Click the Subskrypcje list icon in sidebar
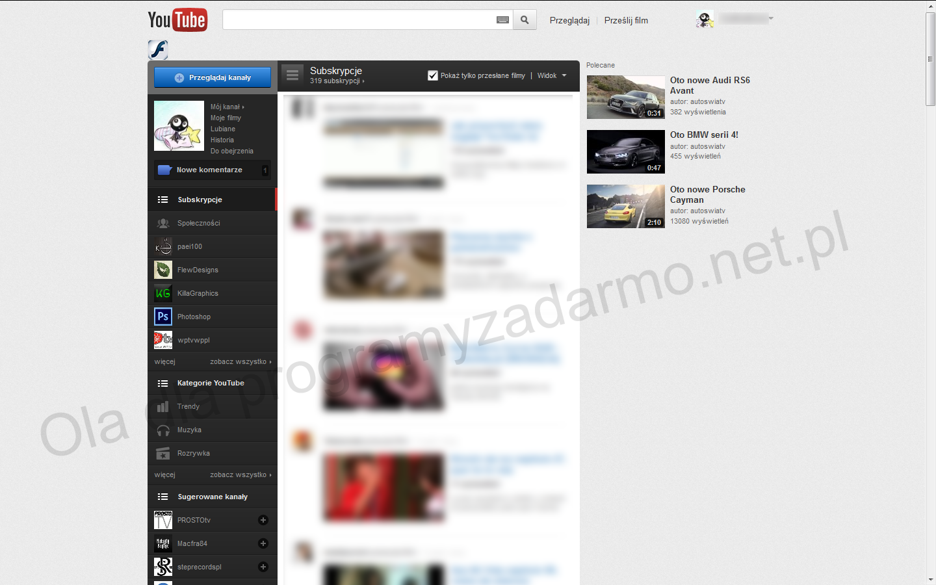This screenshot has width=936, height=585. click(163, 200)
